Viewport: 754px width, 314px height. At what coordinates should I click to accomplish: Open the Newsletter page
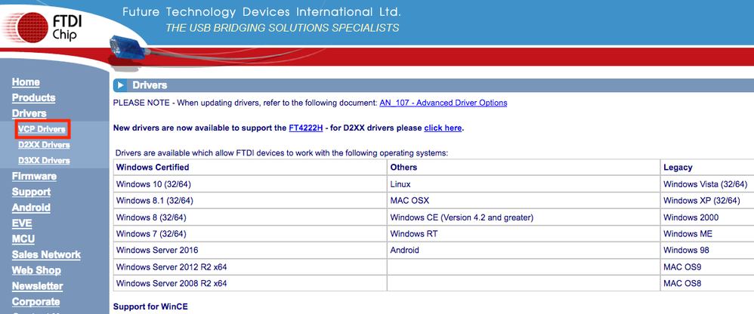click(x=38, y=286)
